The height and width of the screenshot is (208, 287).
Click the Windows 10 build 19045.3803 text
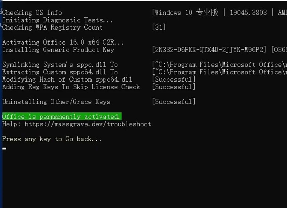pyautogui.click(x=248, y=12)
